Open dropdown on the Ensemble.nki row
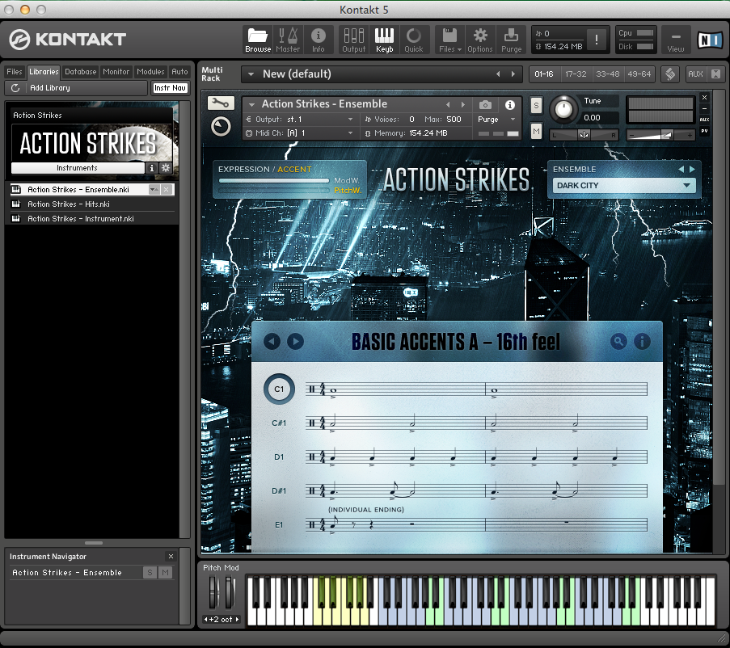The width and height of the screenshot is (730, 648). [154, 190]
